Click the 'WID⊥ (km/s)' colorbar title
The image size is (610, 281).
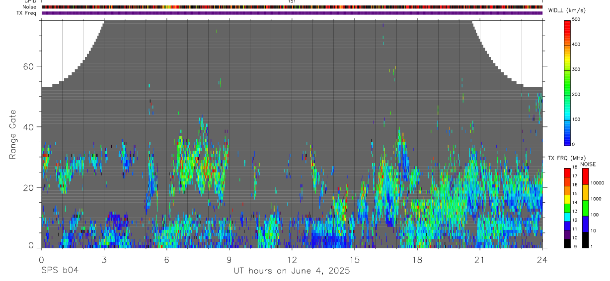(x=567, y=10)
